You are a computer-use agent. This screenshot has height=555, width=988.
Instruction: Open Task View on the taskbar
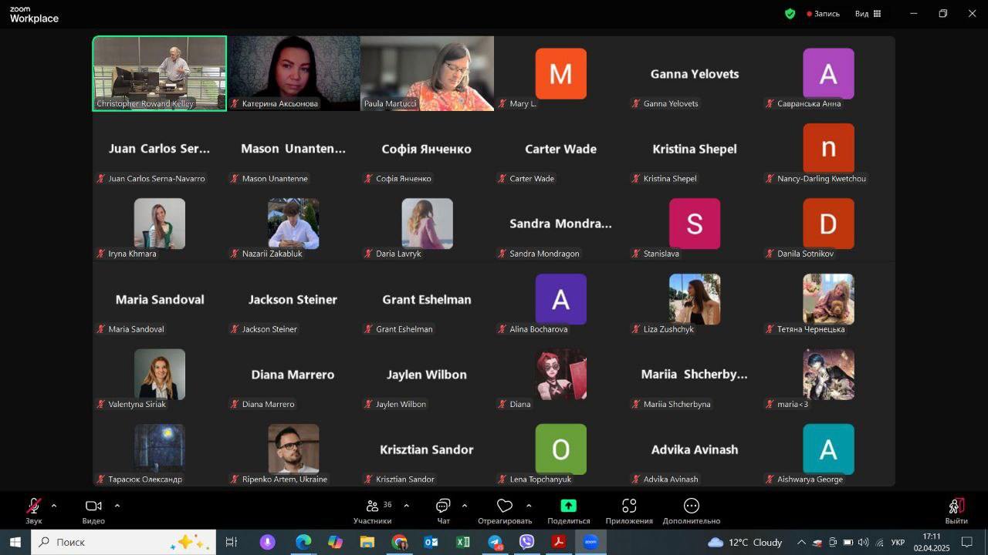coord(232,542)
